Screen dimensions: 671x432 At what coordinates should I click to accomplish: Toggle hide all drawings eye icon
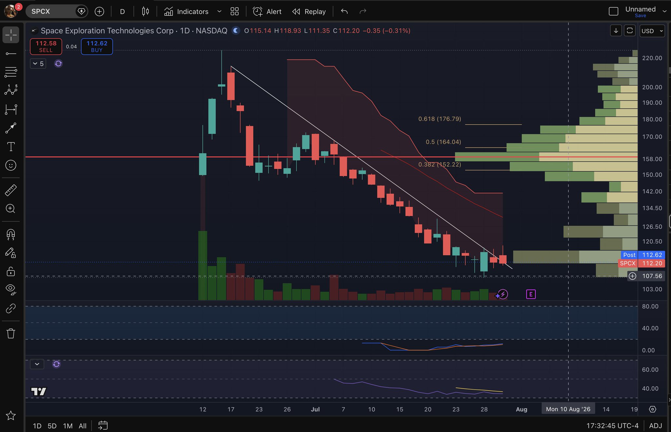click(11, 289)
